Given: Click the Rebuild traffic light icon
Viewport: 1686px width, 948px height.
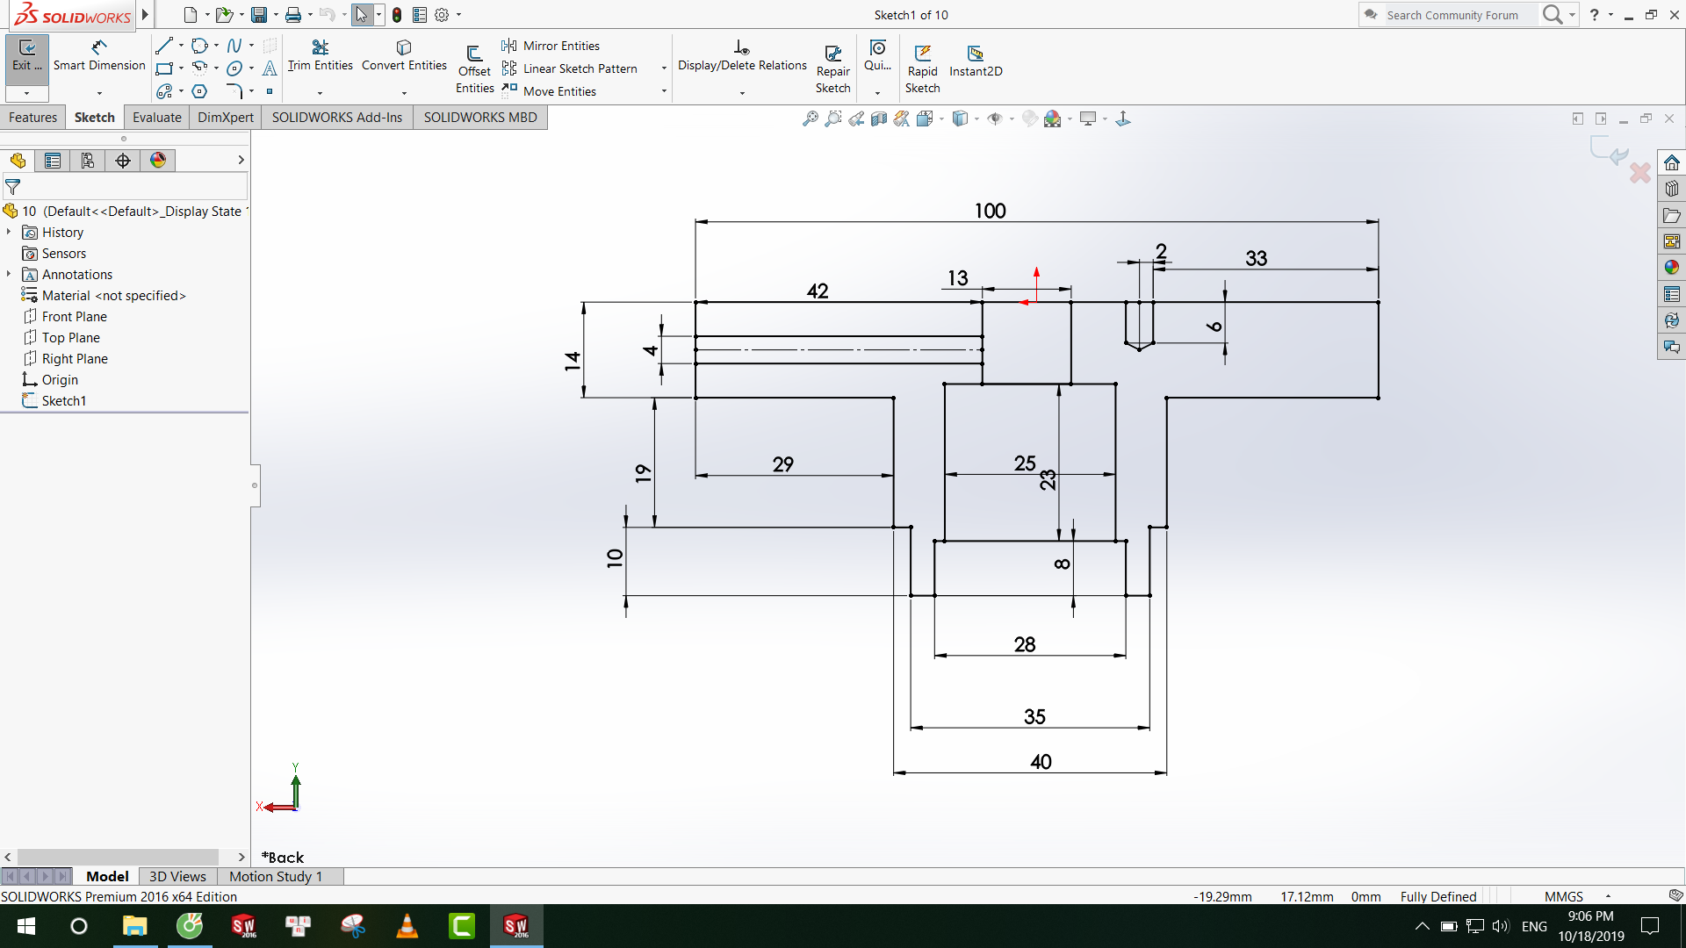Looking at the screenshot, I should click(x=397, y=15).
